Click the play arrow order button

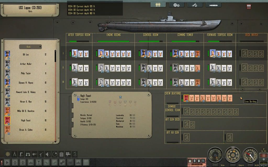(7, 162)
